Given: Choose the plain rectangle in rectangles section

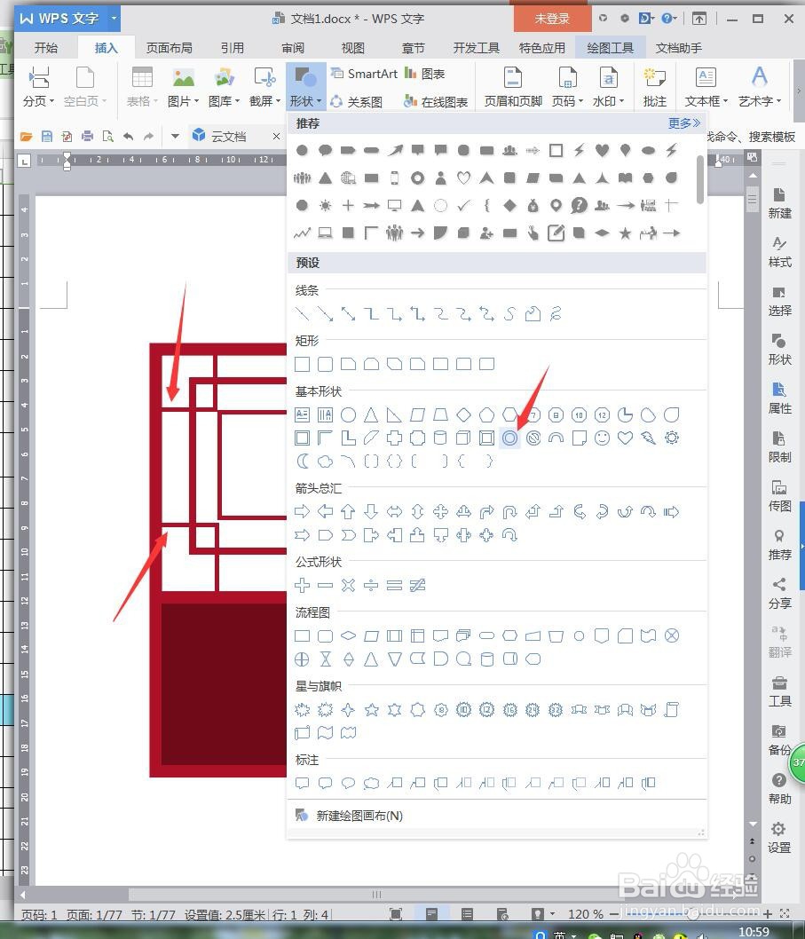Looking at the screenshot, I should pos(303,364).
